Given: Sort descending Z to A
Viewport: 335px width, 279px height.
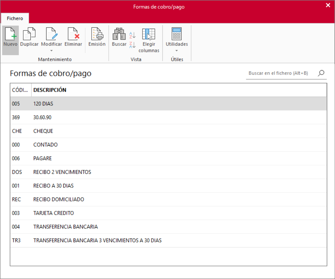Looking at the screenshot, I should [132, 45].
